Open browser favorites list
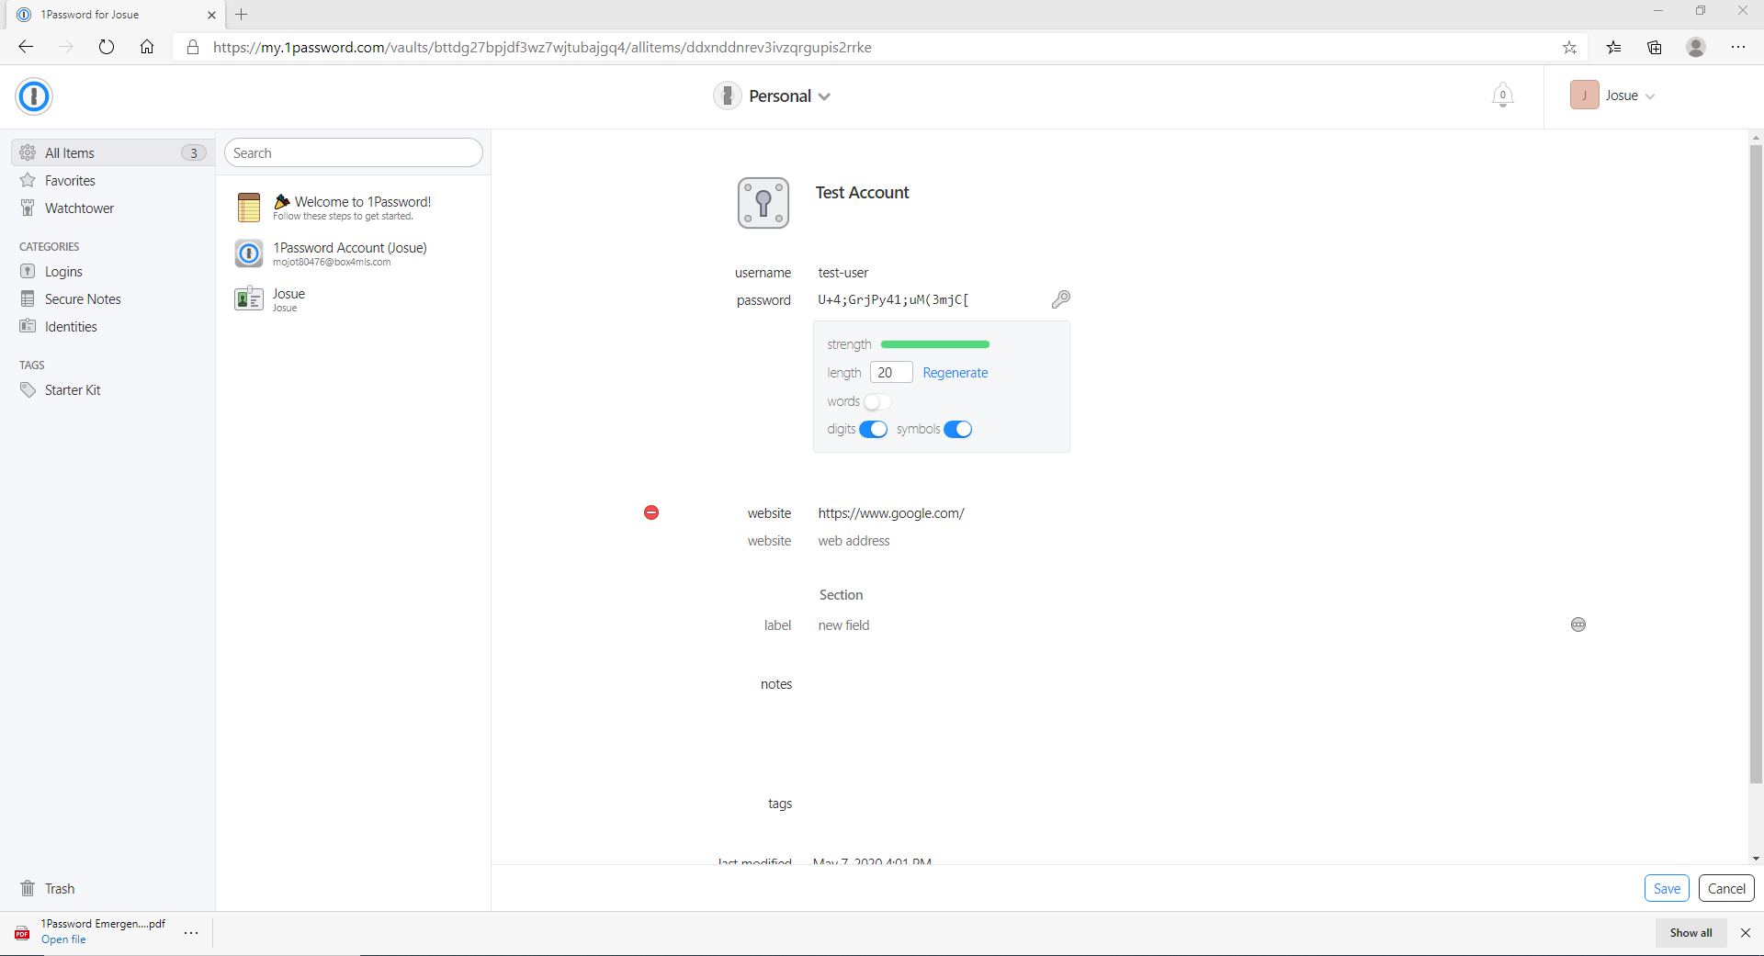The width and height of the screenshot is (1764, 956). coord(1613,47)
